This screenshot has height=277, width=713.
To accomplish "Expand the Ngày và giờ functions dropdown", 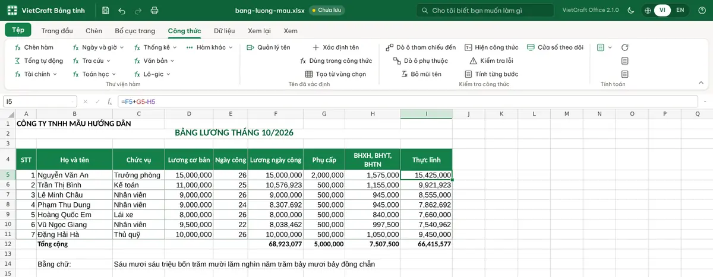I will coord(98,47).
